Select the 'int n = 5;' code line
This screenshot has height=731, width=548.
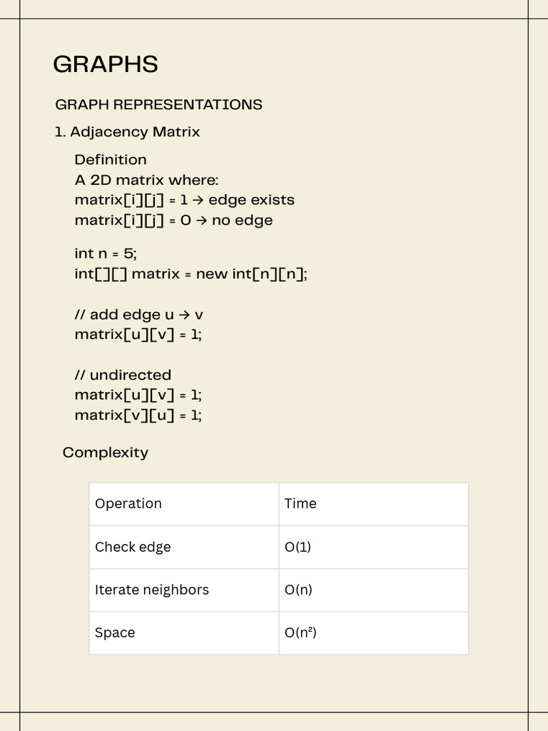(x=106, y=253)
